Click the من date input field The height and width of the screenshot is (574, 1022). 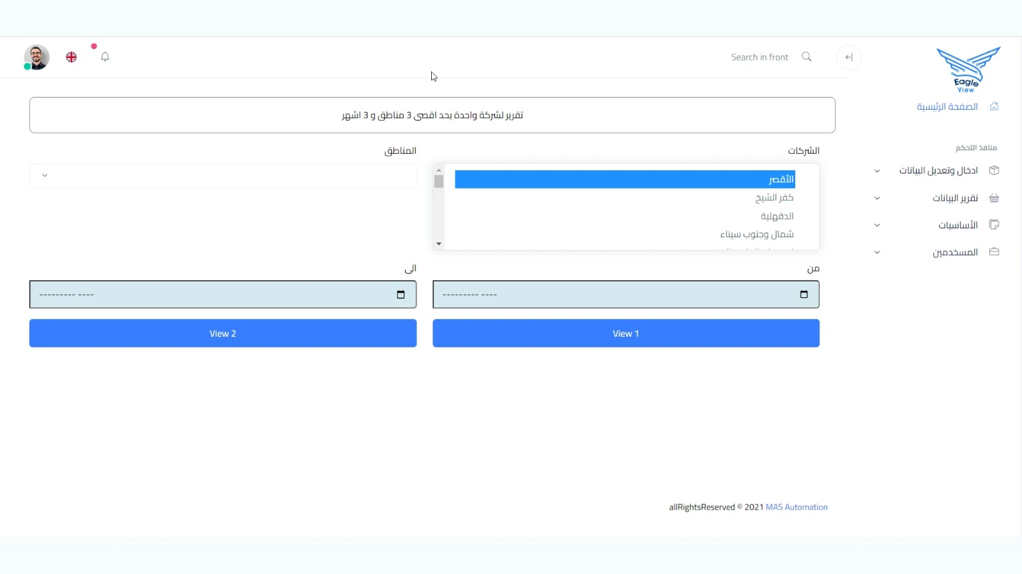point(626,295)
